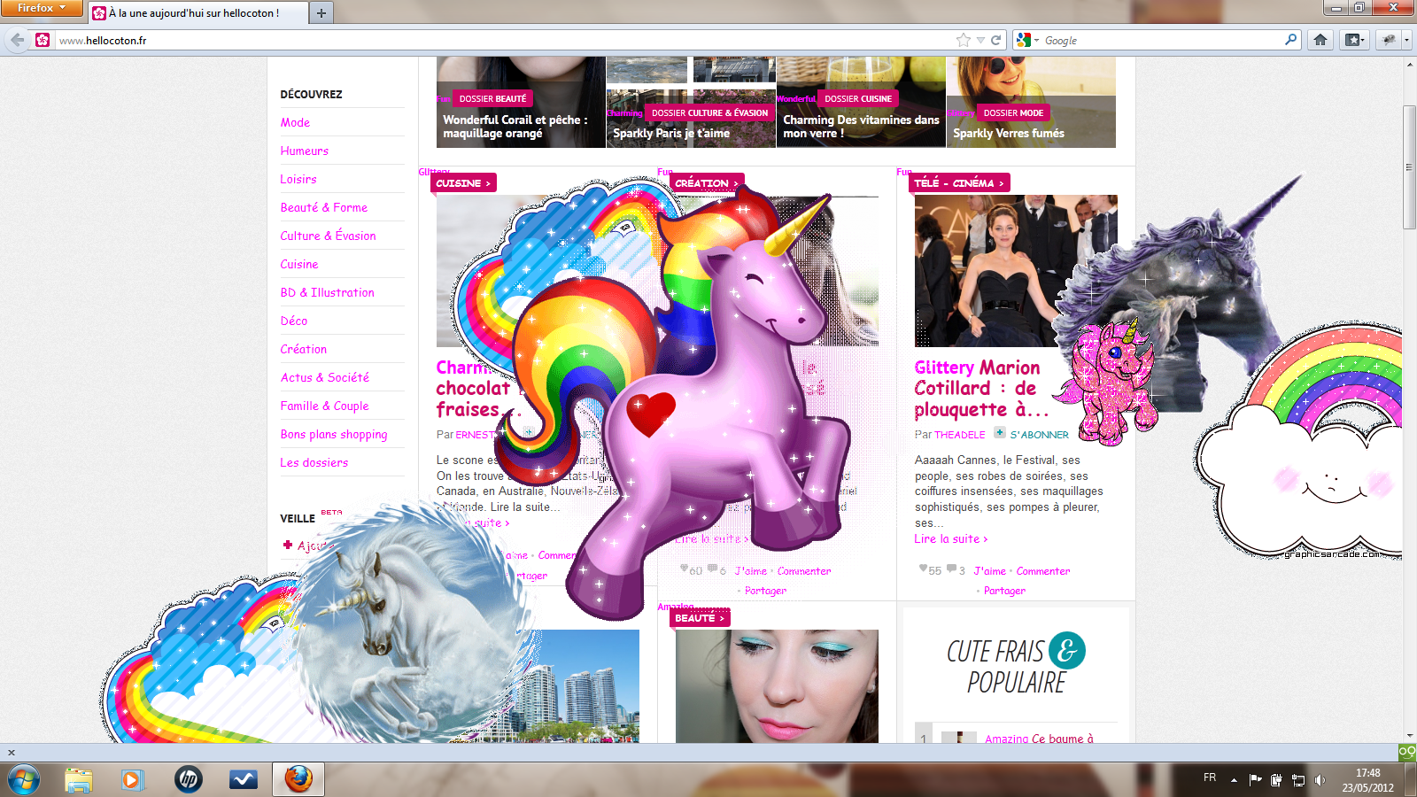Viewport: 1417px width, 797px height.
Task: Focus the Google search field
Action: click(1160, 40)
